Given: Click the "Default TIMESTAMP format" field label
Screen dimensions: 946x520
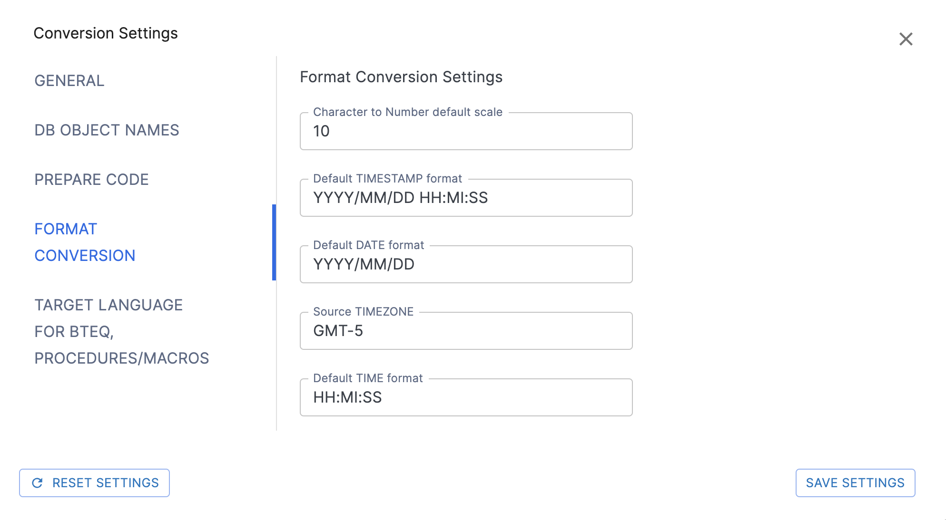Looking at the screenshot, I should click(x=387, y=179).
